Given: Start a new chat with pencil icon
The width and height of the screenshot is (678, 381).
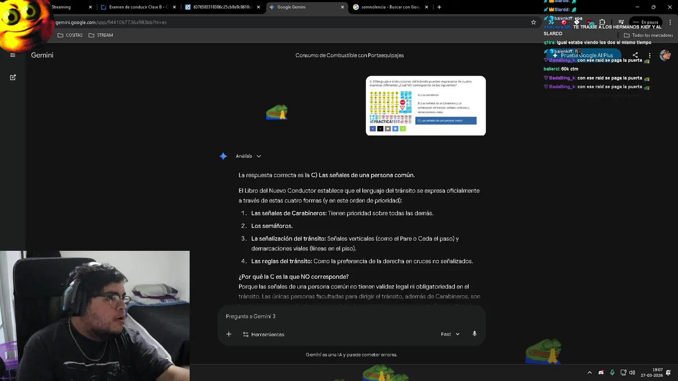Looking at the screenshot, I should [x=13, y=77].
